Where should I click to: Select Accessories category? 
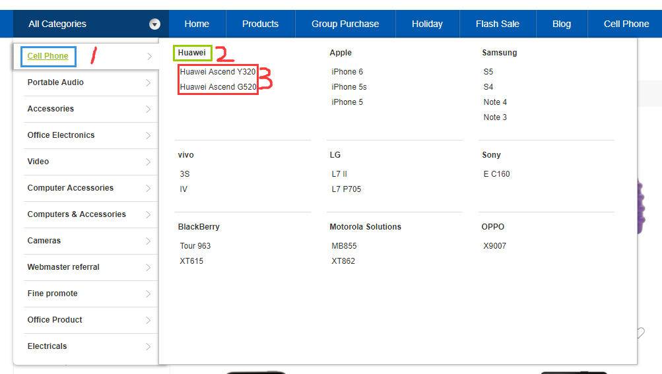click(51, 109)
